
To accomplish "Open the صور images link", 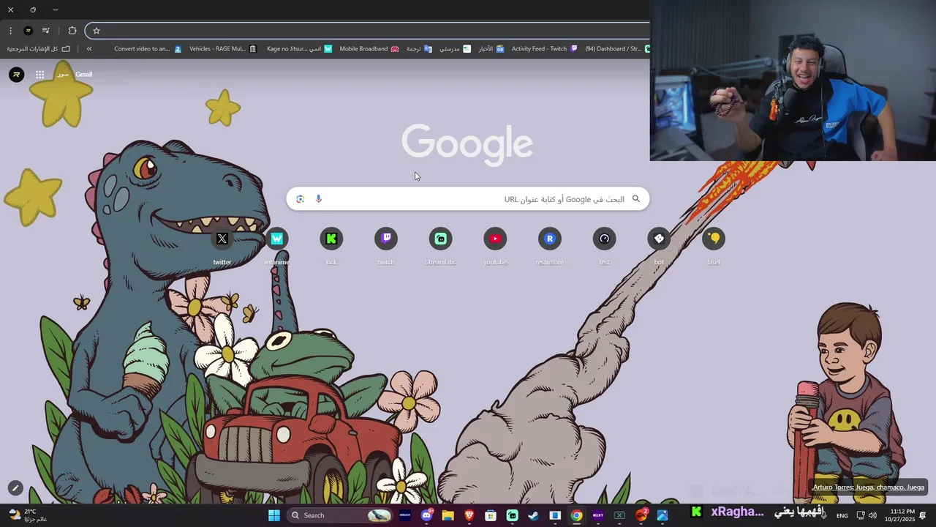I will pyautogui.click(x=63, y=75).
